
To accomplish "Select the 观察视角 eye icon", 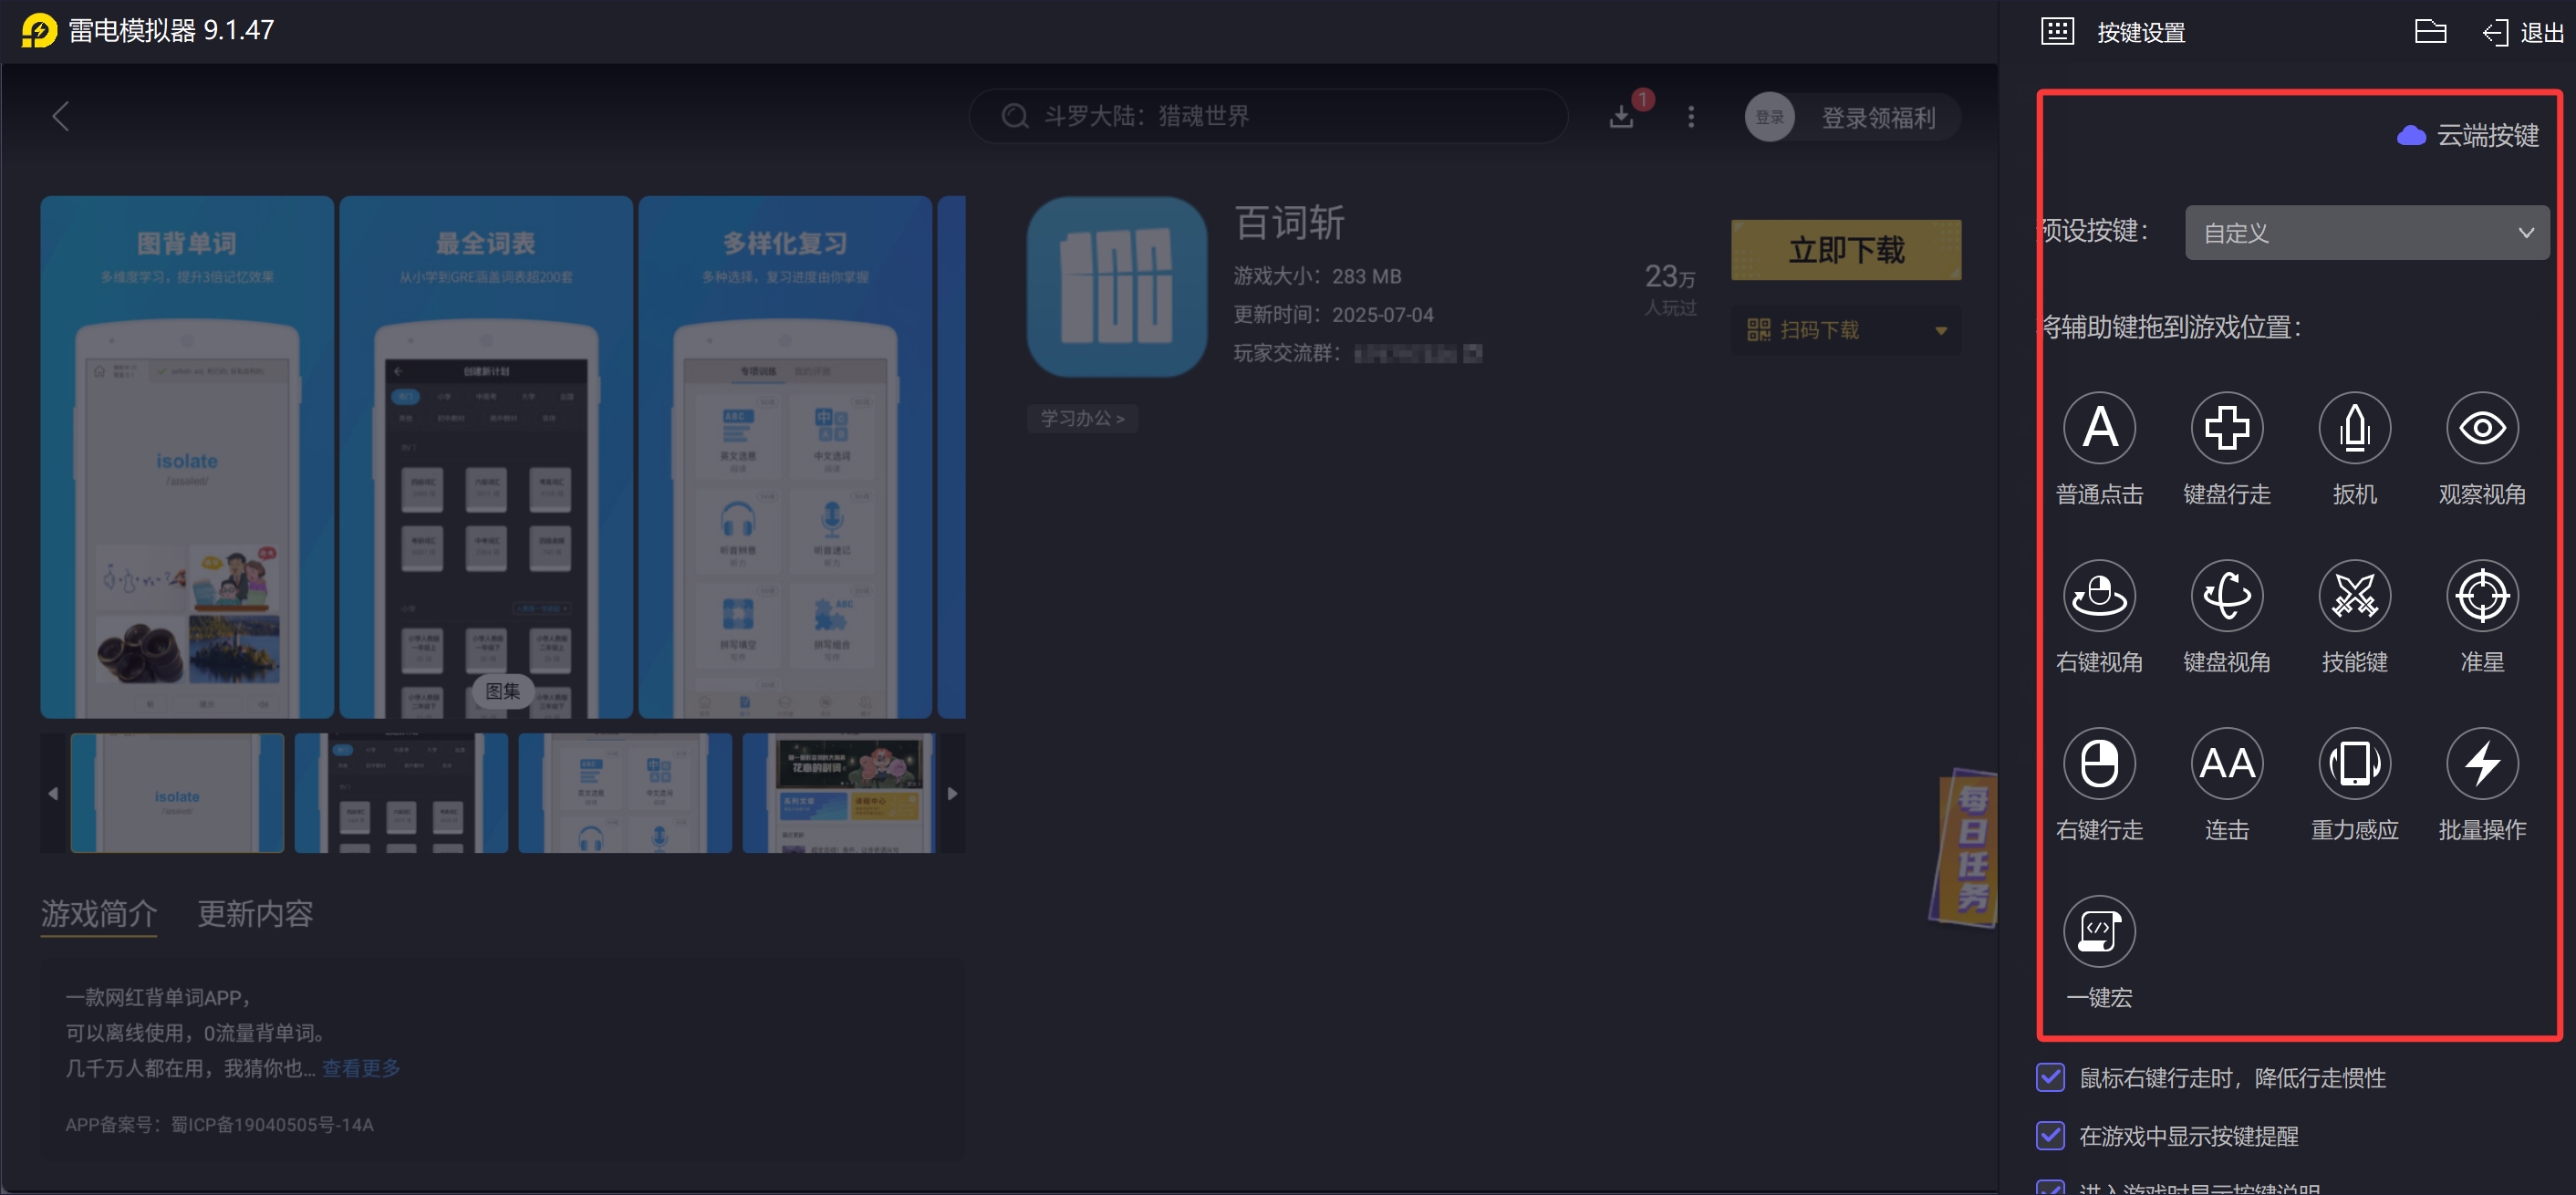I will (2481, 428).
